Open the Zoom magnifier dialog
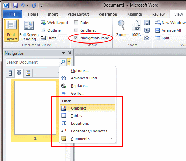Image resolution: width=186 pixels, height=161 pixels. coord(121,28)
